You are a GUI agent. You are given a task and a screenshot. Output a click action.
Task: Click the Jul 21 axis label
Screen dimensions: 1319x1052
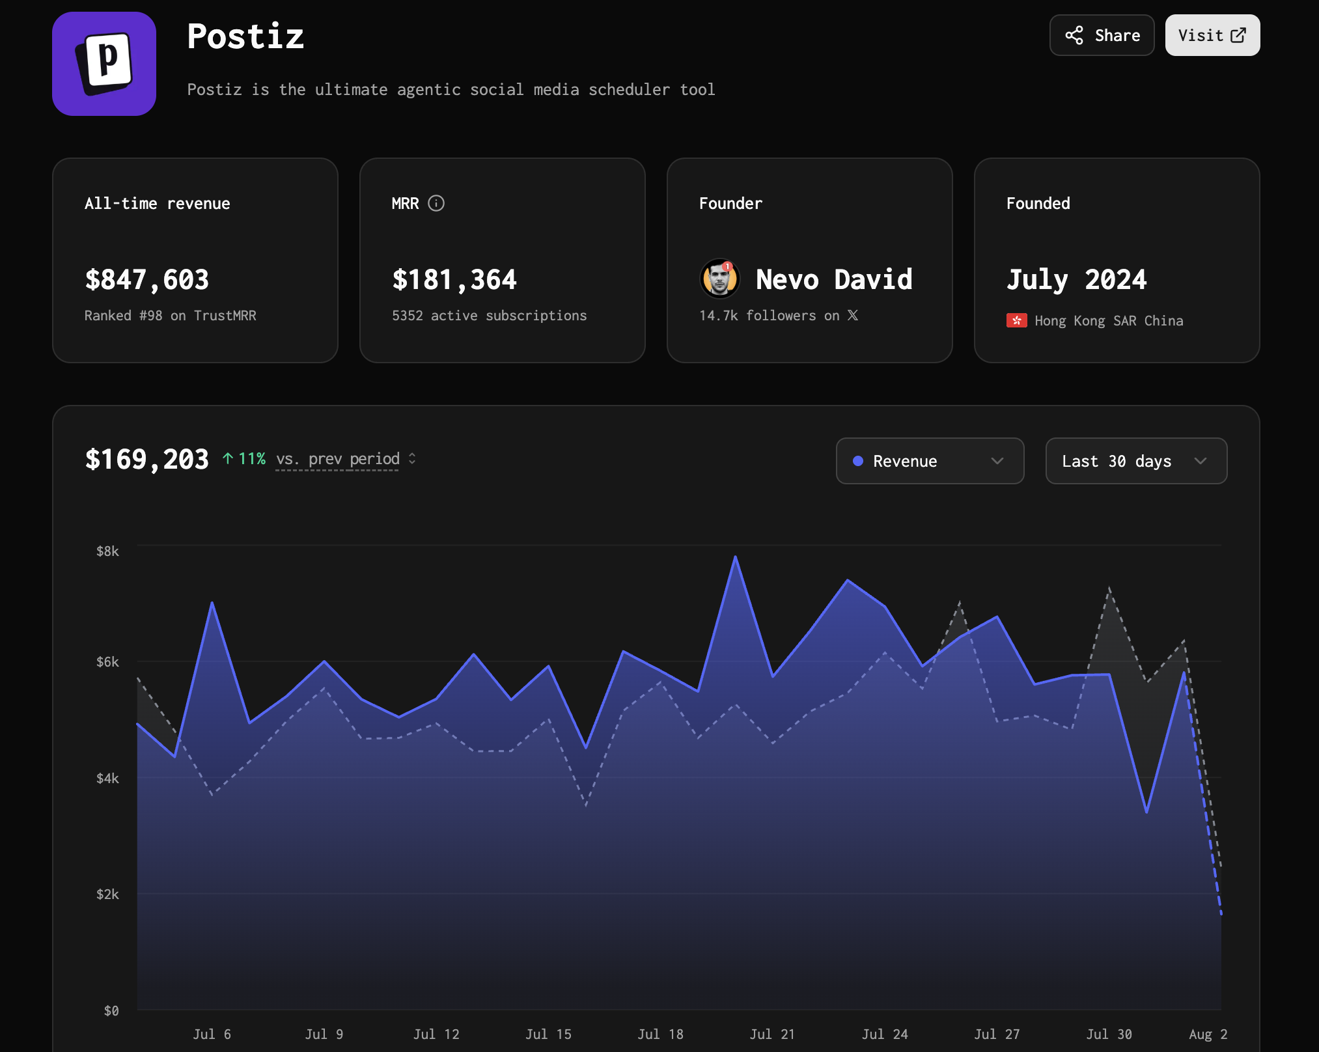coord(772,1034)
